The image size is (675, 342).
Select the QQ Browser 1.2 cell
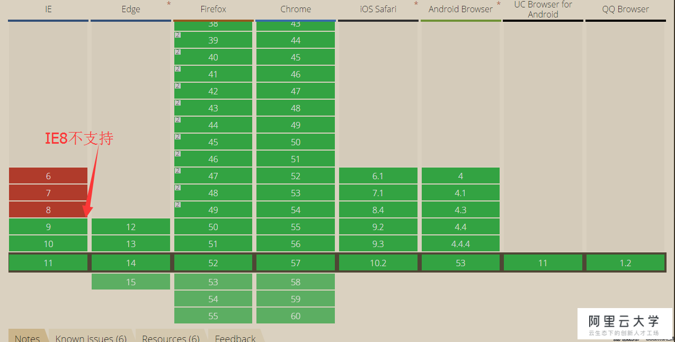pyautogui.click(x=626, y=263)
